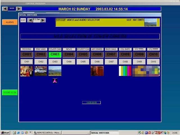Open the ALARMS panel
The height and width of the screenshot is (135, 180).
(10, 22)
